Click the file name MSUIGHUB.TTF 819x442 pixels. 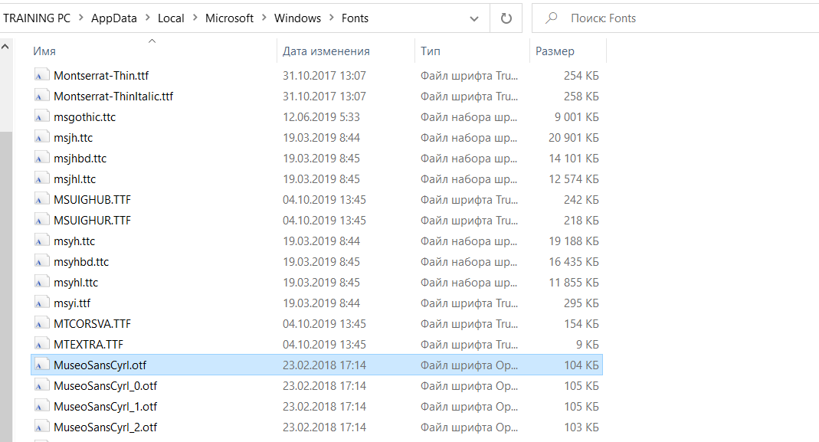click(93, 200)
